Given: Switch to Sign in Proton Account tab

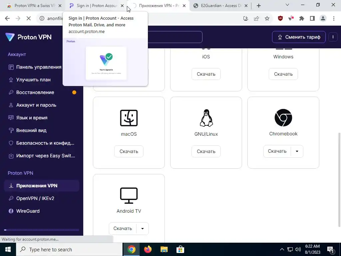Looking at the screenshot, I should click(94, 6).
